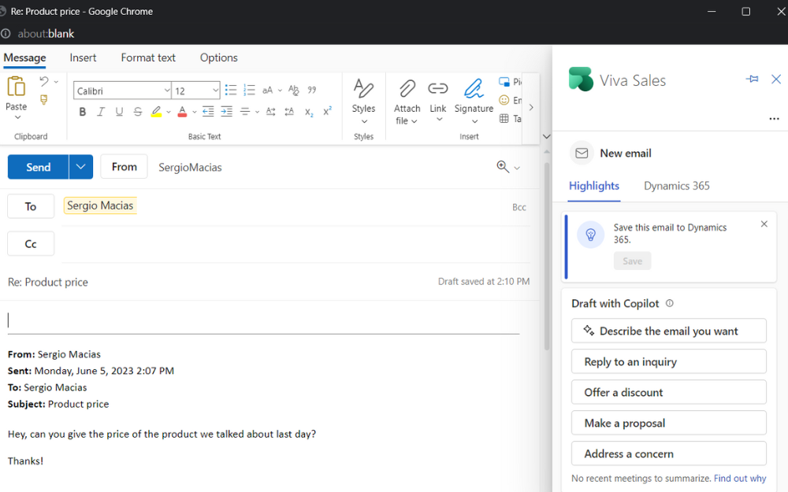Apply red font color
This screenshot has width=788, height=492.
point(183,112)
